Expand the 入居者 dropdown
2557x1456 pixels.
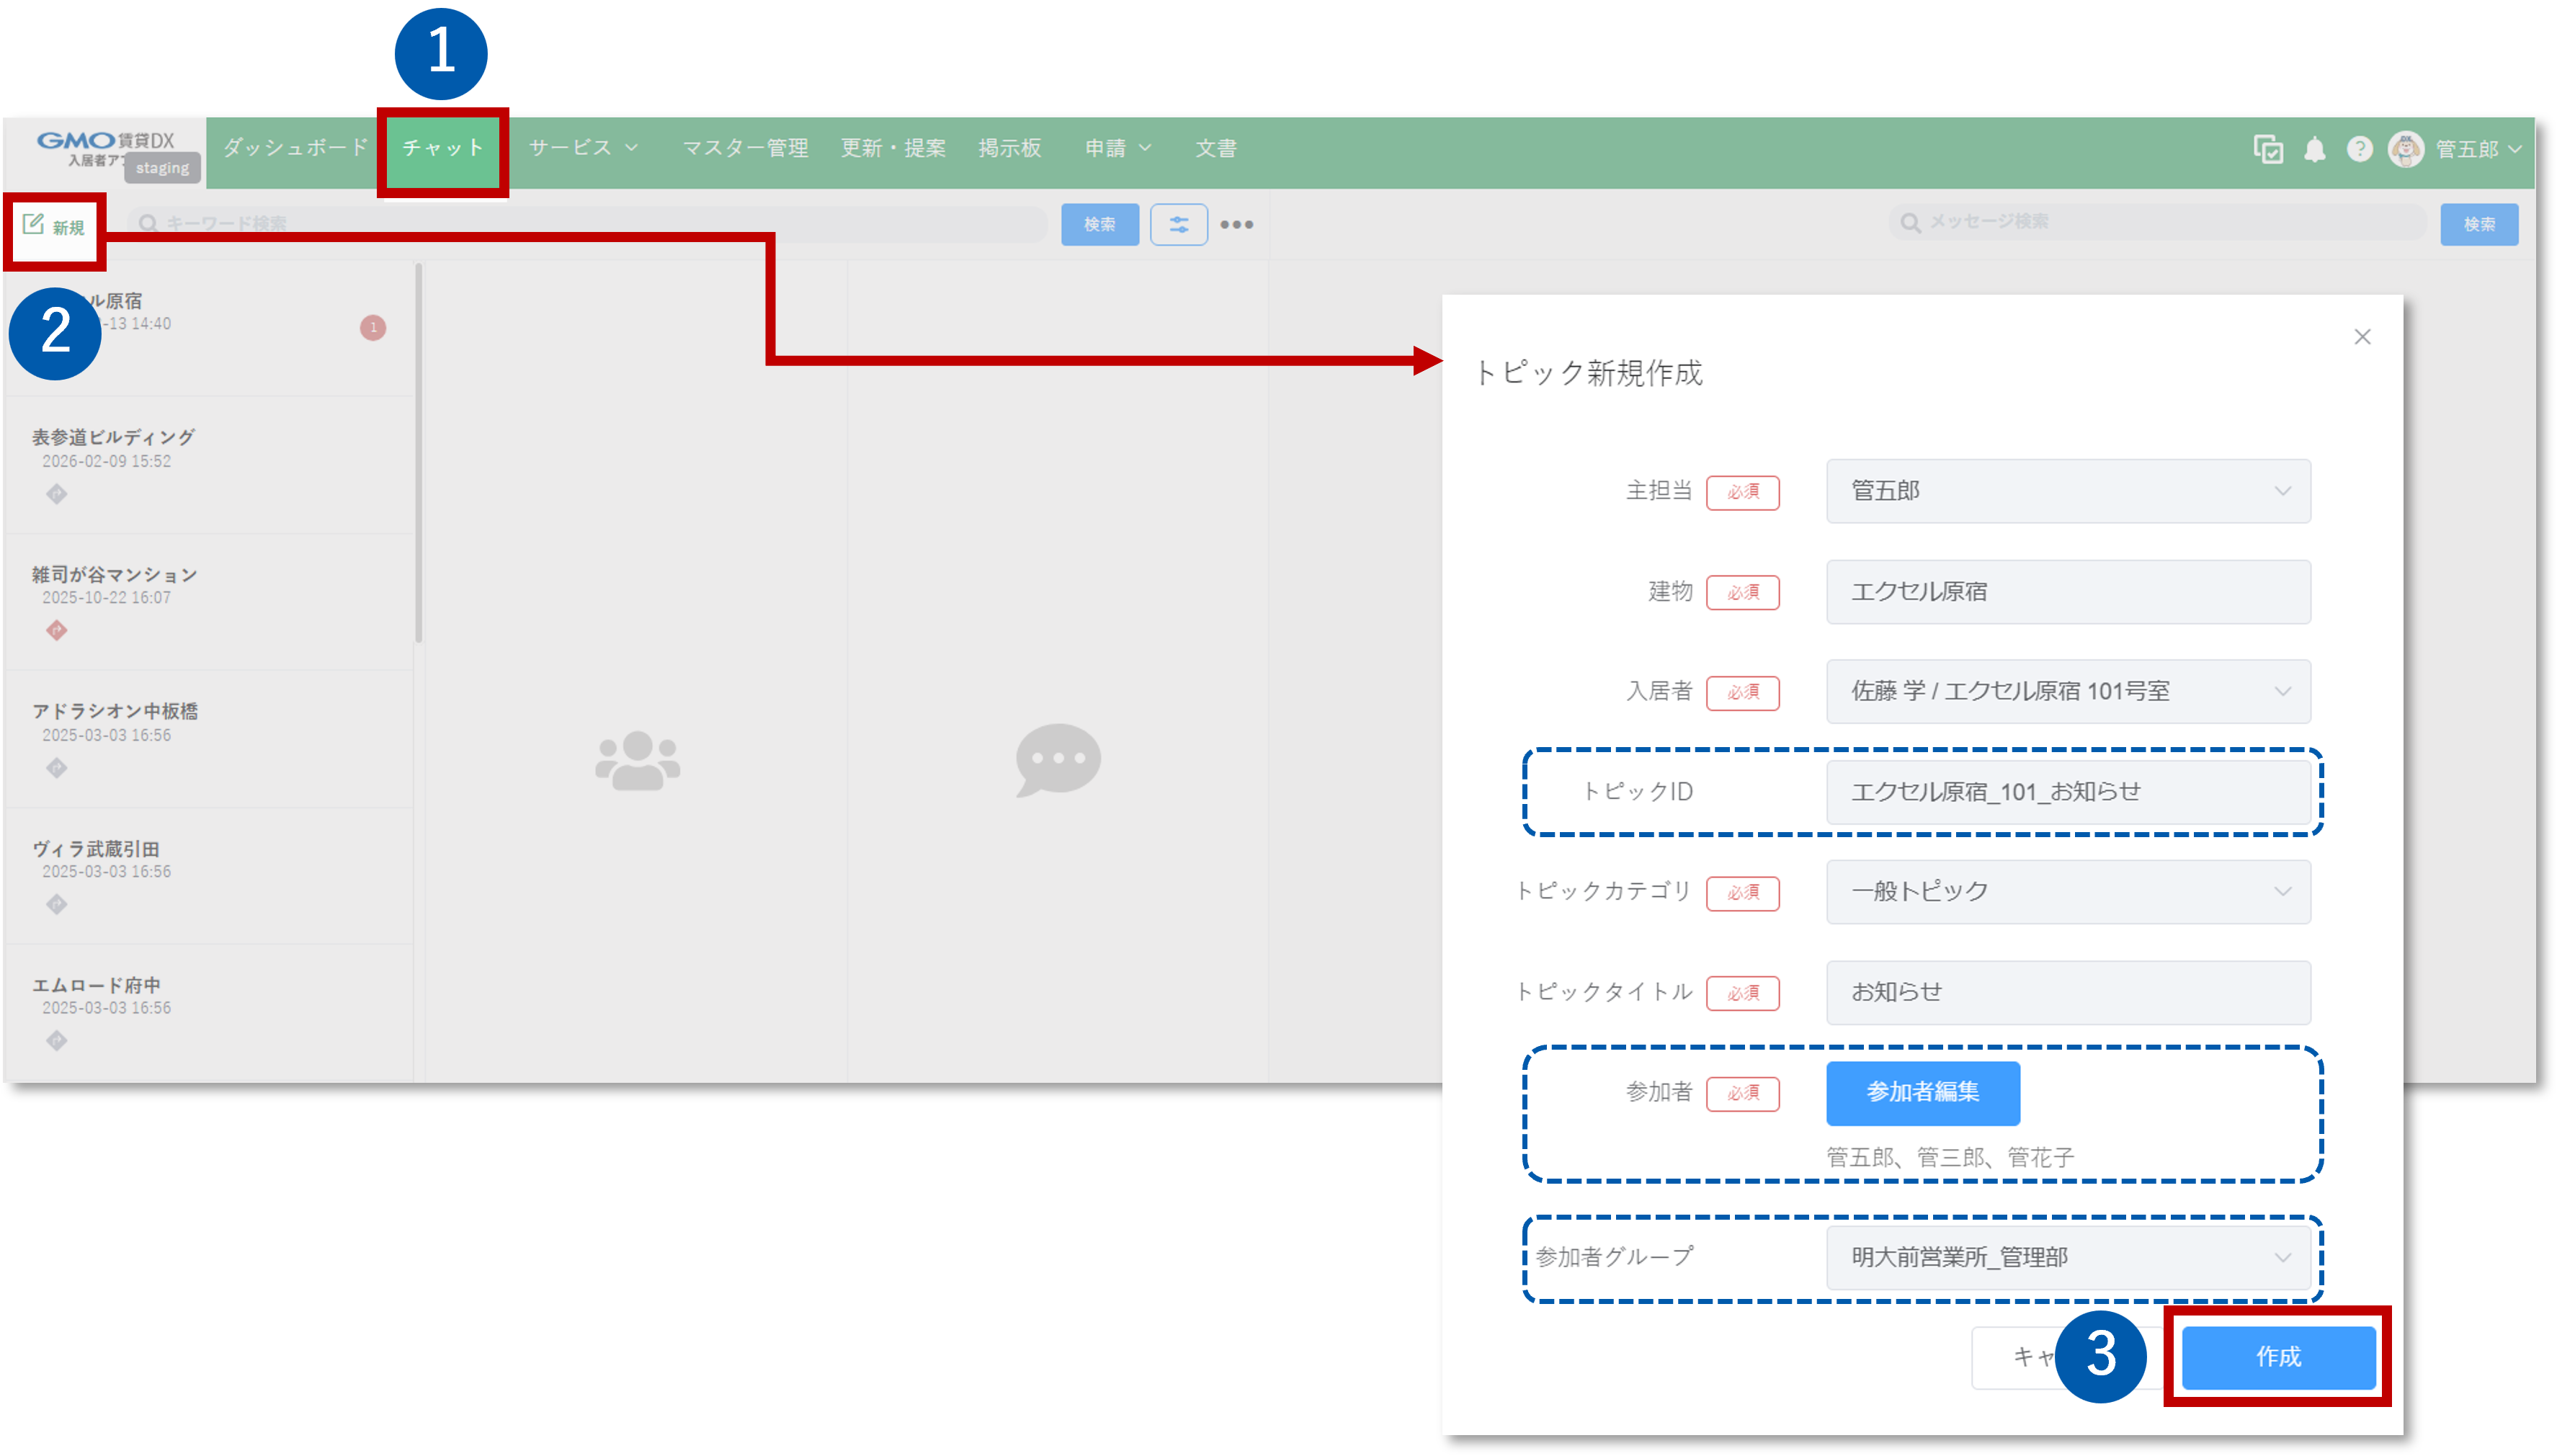coord(2068,691)
